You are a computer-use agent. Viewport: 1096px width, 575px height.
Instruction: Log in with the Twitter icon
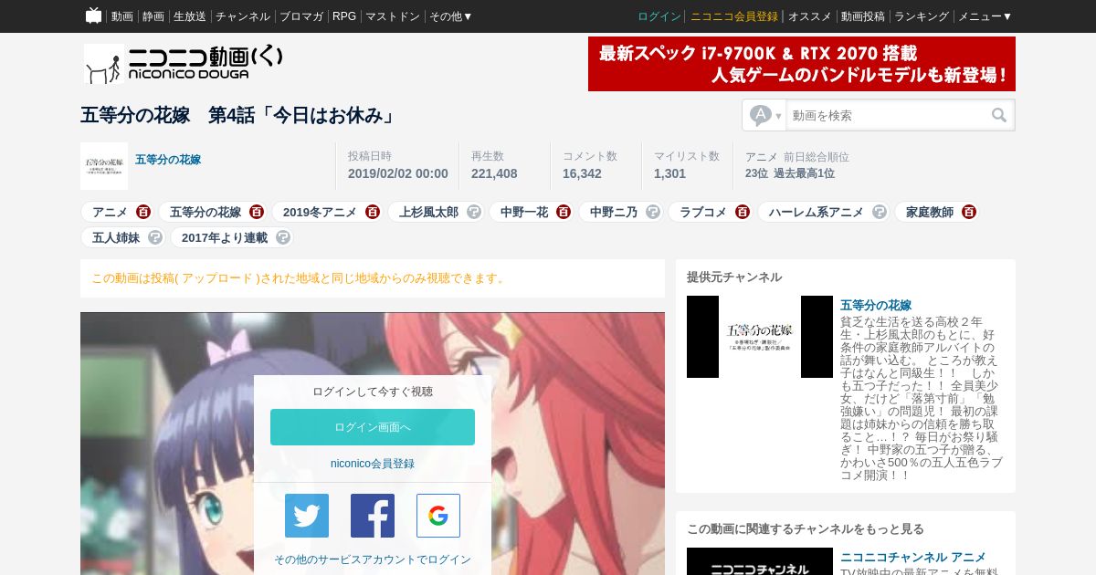coord(307,516)
